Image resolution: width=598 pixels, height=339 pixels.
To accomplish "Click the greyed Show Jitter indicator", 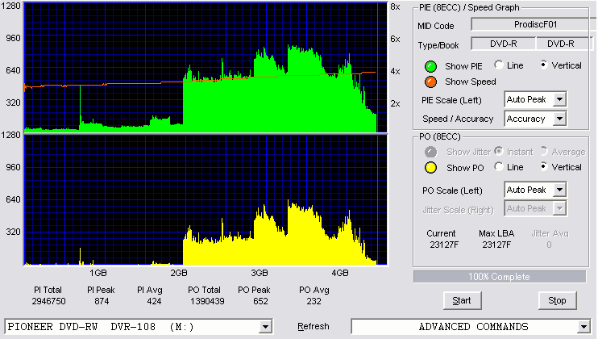I will (x=430, y=152).
